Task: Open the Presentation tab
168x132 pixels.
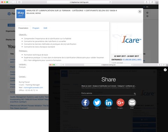Action: click(23, 28)
